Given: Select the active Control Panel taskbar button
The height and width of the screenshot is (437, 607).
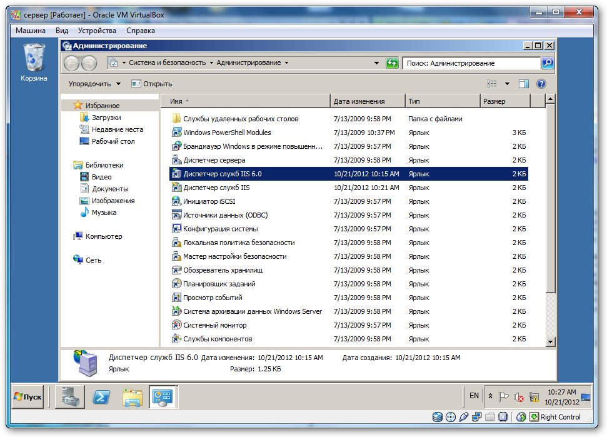Looking at the screenshot, I should pos(163,397).
